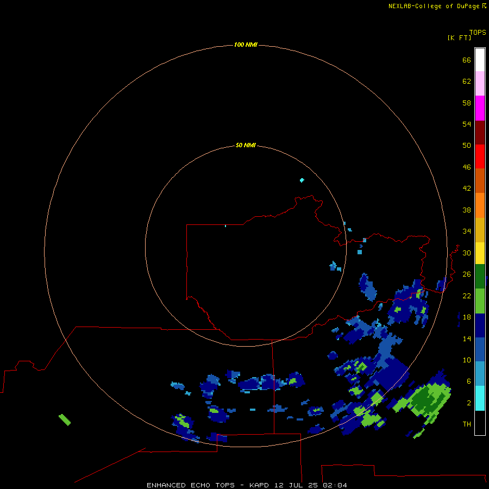Click the black TH threshold legend swatch
The width and height of the screenshot is (489, 489).
(480, 423)
